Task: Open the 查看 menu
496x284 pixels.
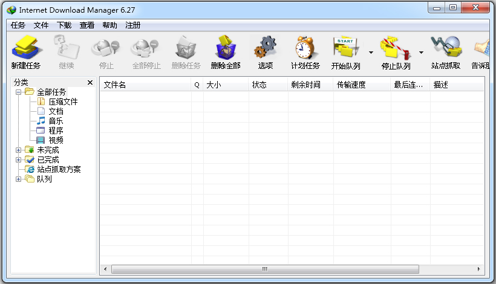Action: pyautogui.click(x=86, y=25)
